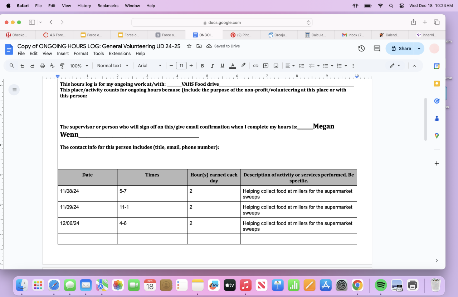Screen dimensions: 458x297
Task: Expand the Normal text style dropdown
Action: [112, 66]
